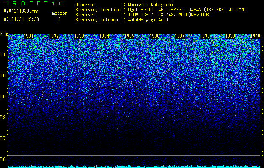Click the 0.6 kHz axis label
Image resolution: width=264 pixels, height=168 pixels.
pos(3,160)
